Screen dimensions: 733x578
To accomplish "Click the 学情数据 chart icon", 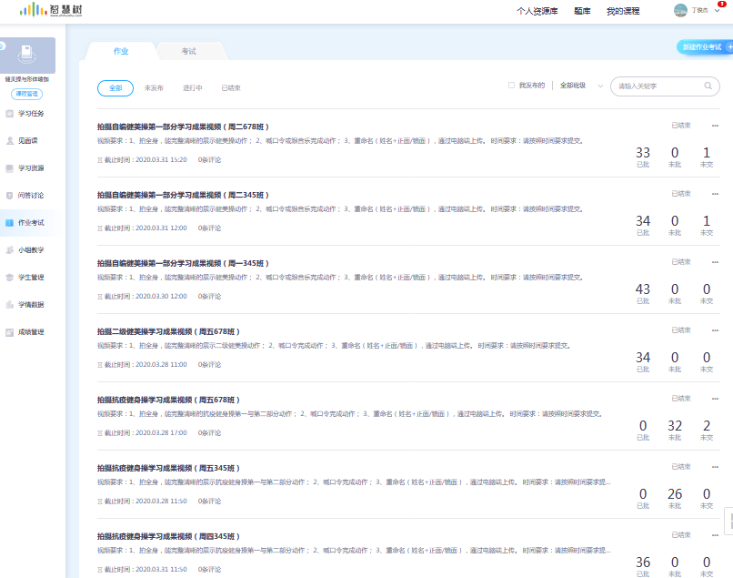I will [x=9, y=304].
